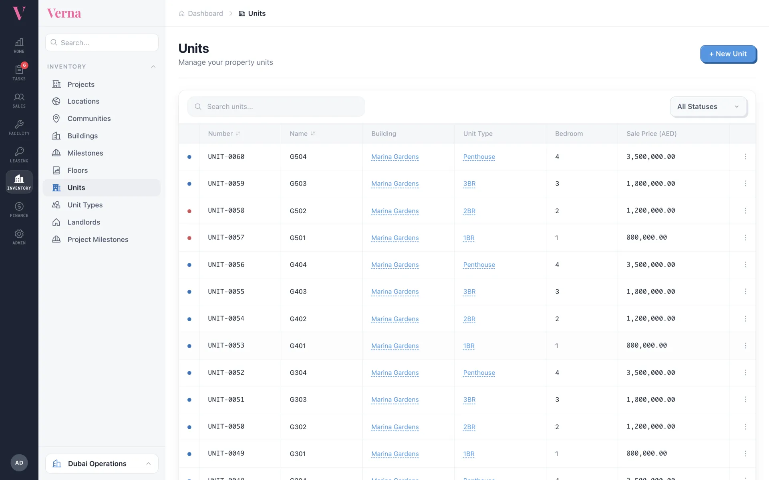Screen dimensions: 769x480
Task: Sort table by Number column
Action: [x=224, y=134]
